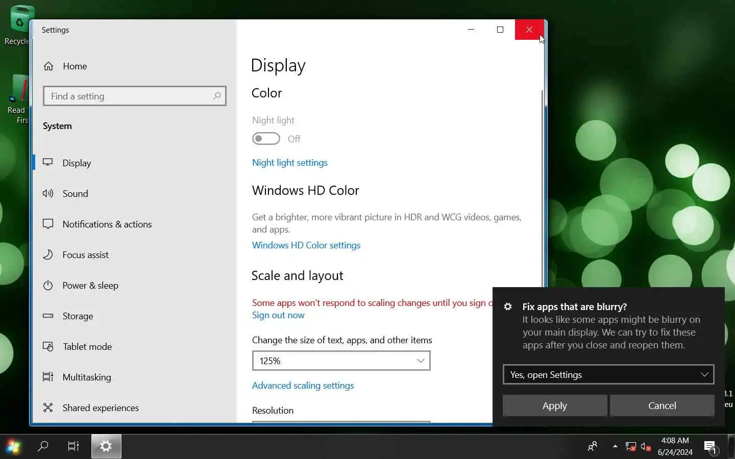Image resolution: width=735 pixels, height=459 pixels.
Task: Open Windows HD Color settings link
Action: coord(306,245)
